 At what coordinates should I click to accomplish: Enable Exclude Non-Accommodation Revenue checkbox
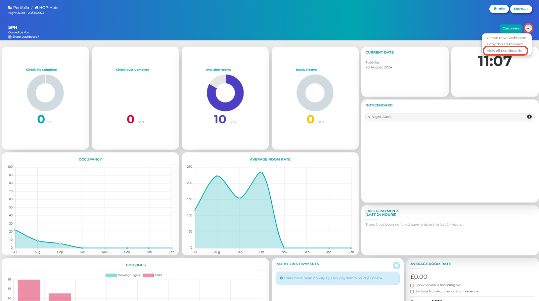(412, 292)
